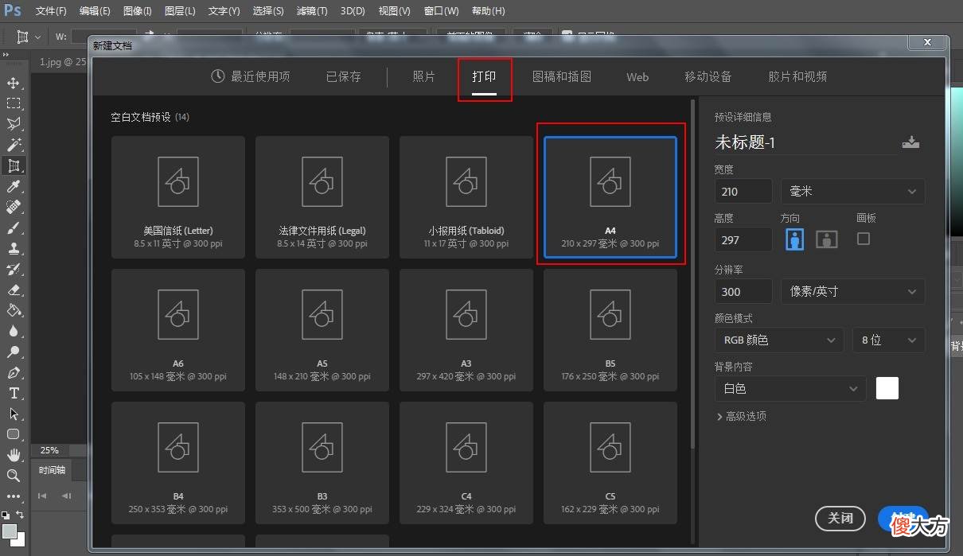Select the 小报用纸 (Tabloid) preset
963x556 pixels.
(466, 197)
